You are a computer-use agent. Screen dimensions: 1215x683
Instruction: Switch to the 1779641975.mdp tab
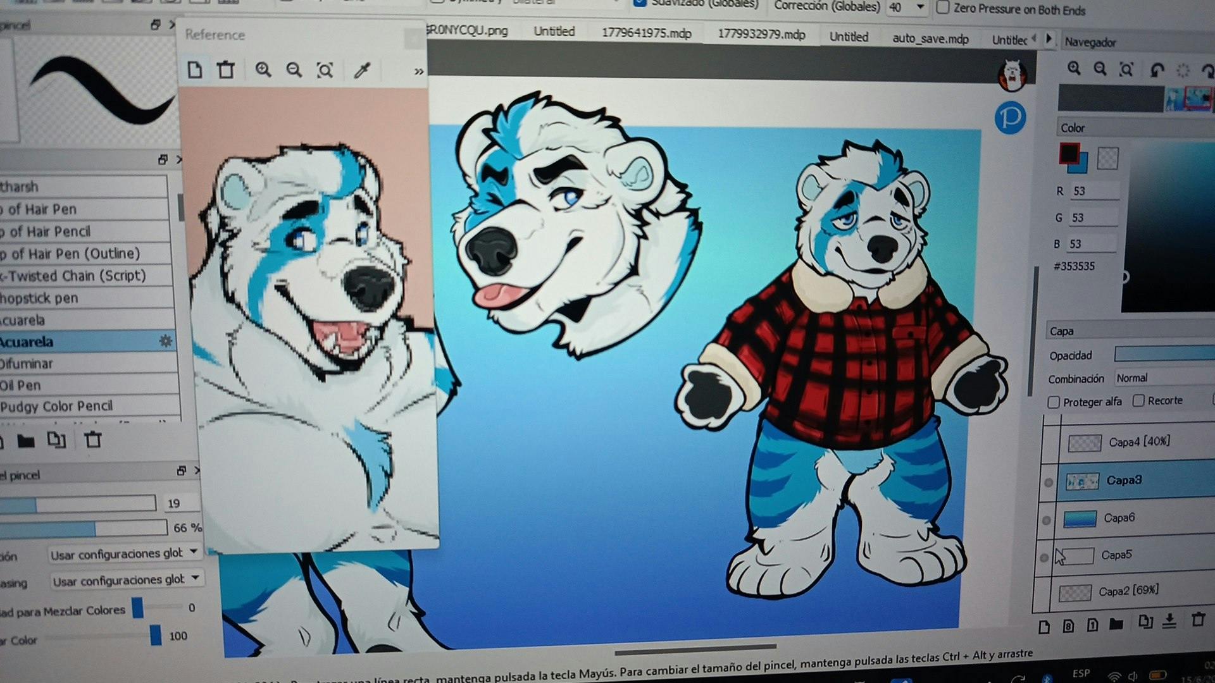pos(646,33)
